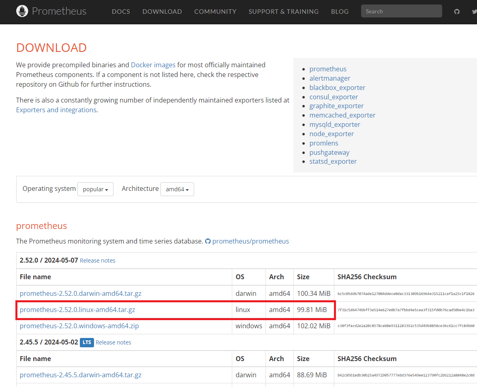Select the SHA256 checksum starting with 6c5c05dd
Image resolution: width=477 pixels, height=387 pixels.
pos(406,294)
